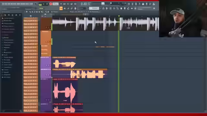The image size is (207, 116).
Task: Click the tempo display box
Action: pos(55,4)
